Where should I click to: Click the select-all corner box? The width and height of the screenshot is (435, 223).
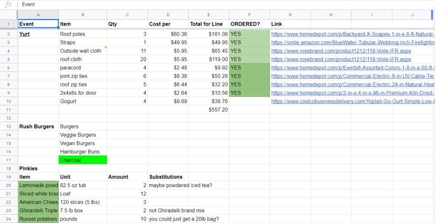[9, 15]
